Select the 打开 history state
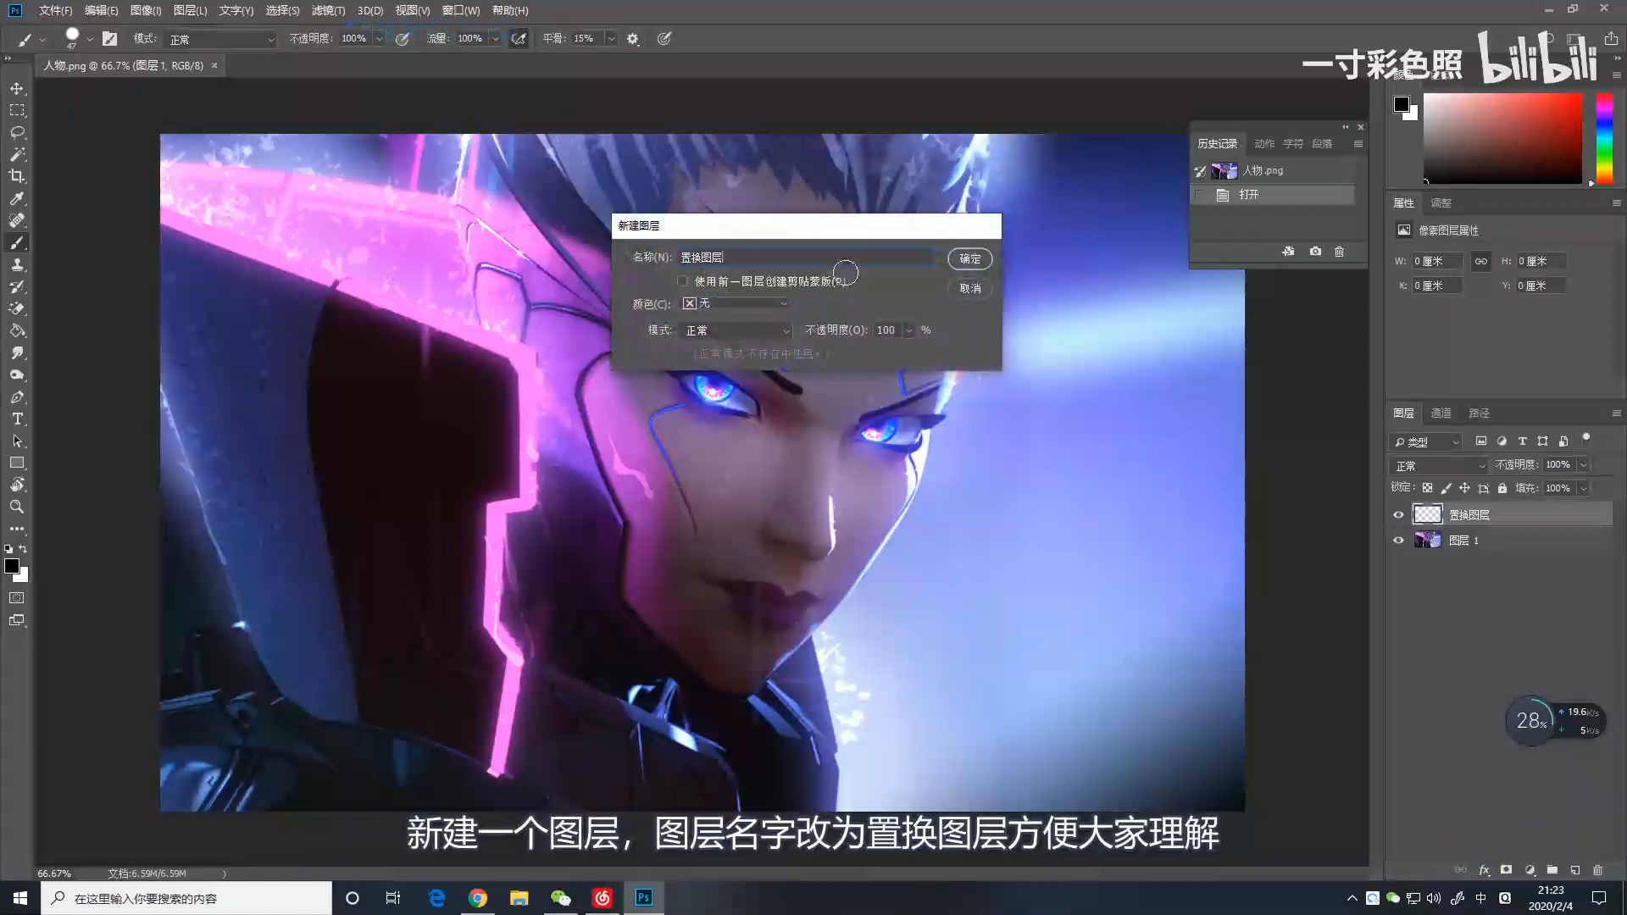The height and width of the screenshot is (915, 1627). (1273, 195)
